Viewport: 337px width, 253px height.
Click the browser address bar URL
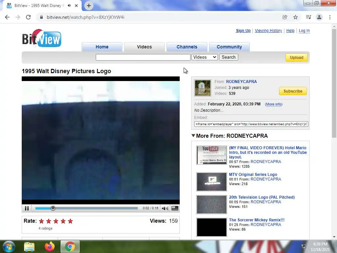tap(86, 17)
